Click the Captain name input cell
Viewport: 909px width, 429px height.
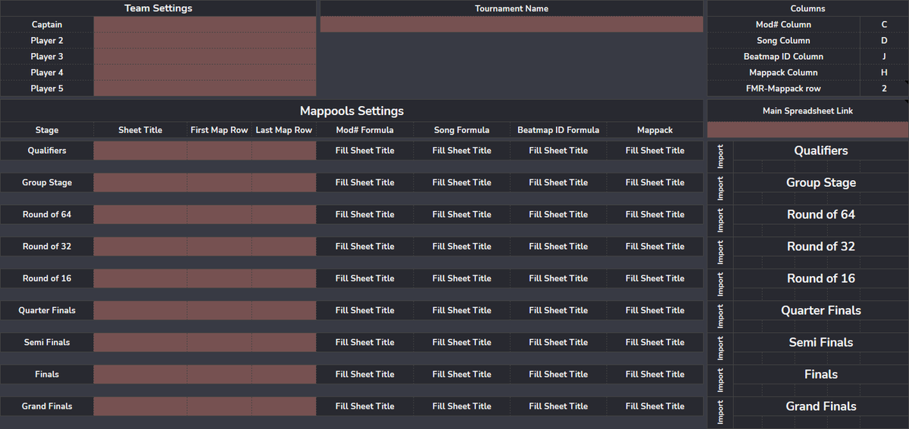pyautogui.click(x=205, y=24)
